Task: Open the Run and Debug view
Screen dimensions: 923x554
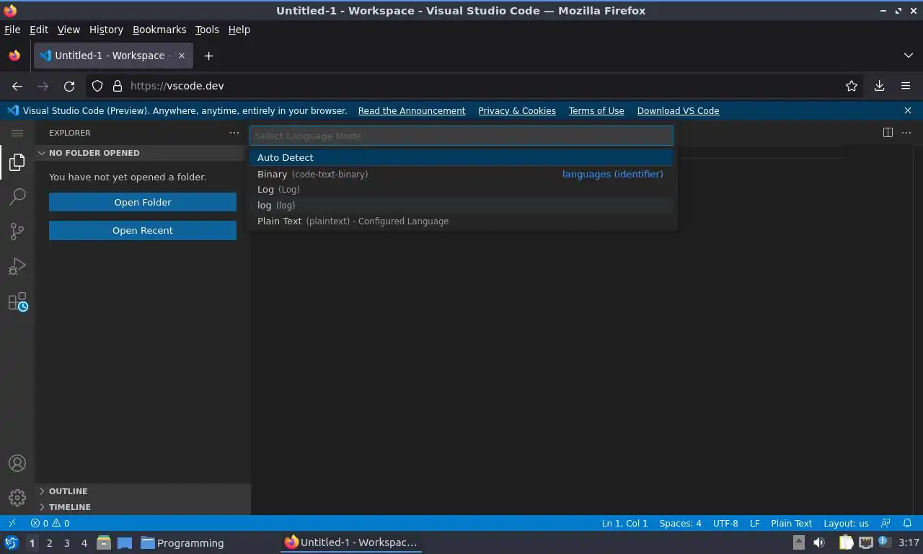Action: (17, 266)
